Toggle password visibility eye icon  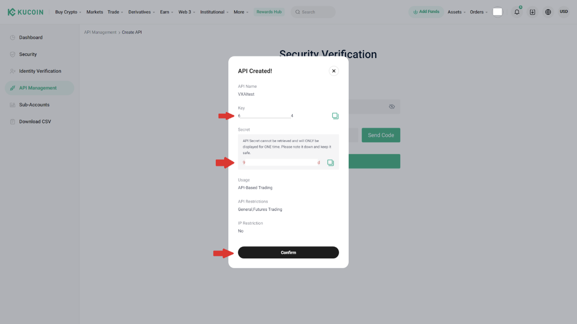392,107
